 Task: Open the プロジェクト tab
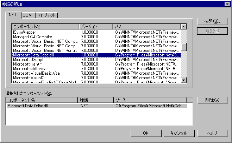coord(46,15)
